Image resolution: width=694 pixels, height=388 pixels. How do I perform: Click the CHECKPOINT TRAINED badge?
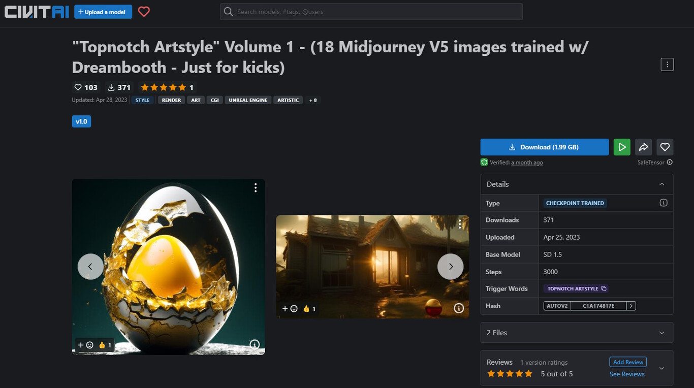coord(575,203)
